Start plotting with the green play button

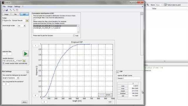click(26, 54)
